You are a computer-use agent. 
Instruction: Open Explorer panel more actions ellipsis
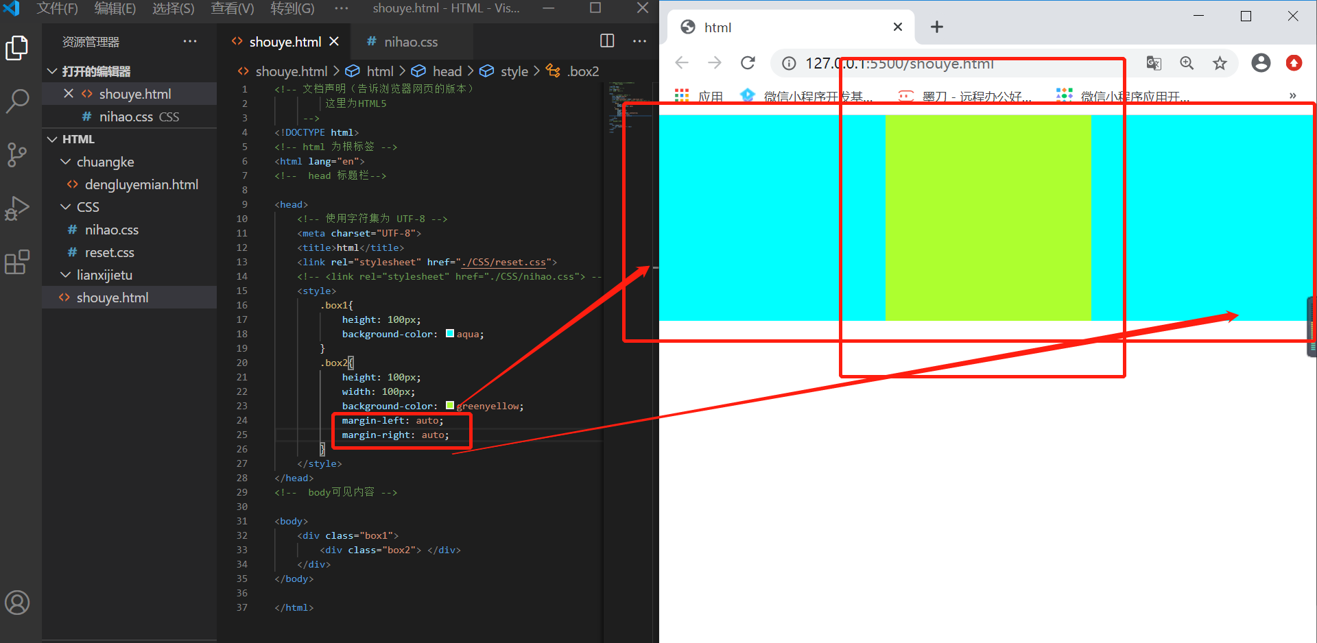coord(190,41)
